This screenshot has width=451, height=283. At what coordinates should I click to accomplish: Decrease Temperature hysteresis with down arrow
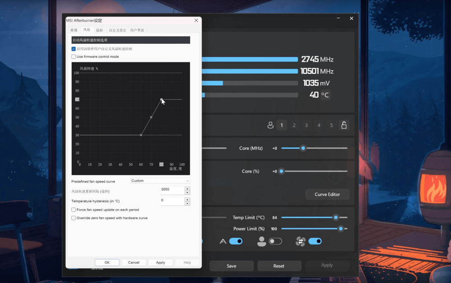coord(187,203)
